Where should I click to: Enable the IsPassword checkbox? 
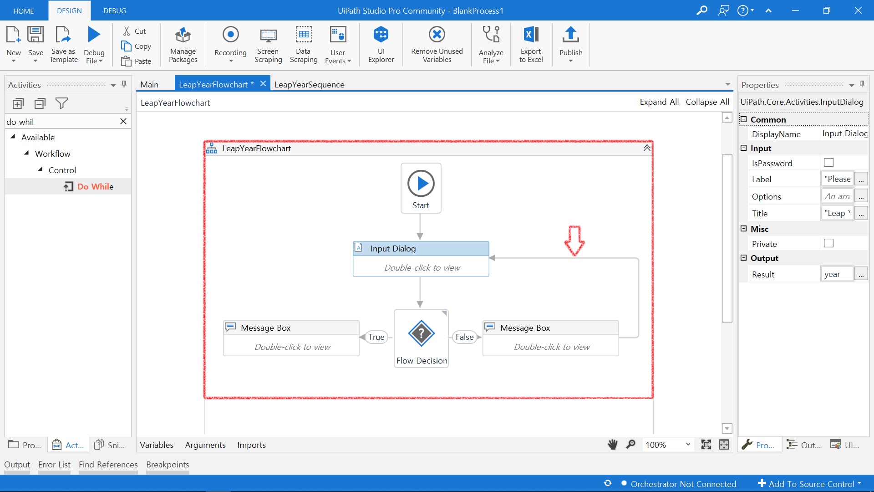[x=828, y=163]
